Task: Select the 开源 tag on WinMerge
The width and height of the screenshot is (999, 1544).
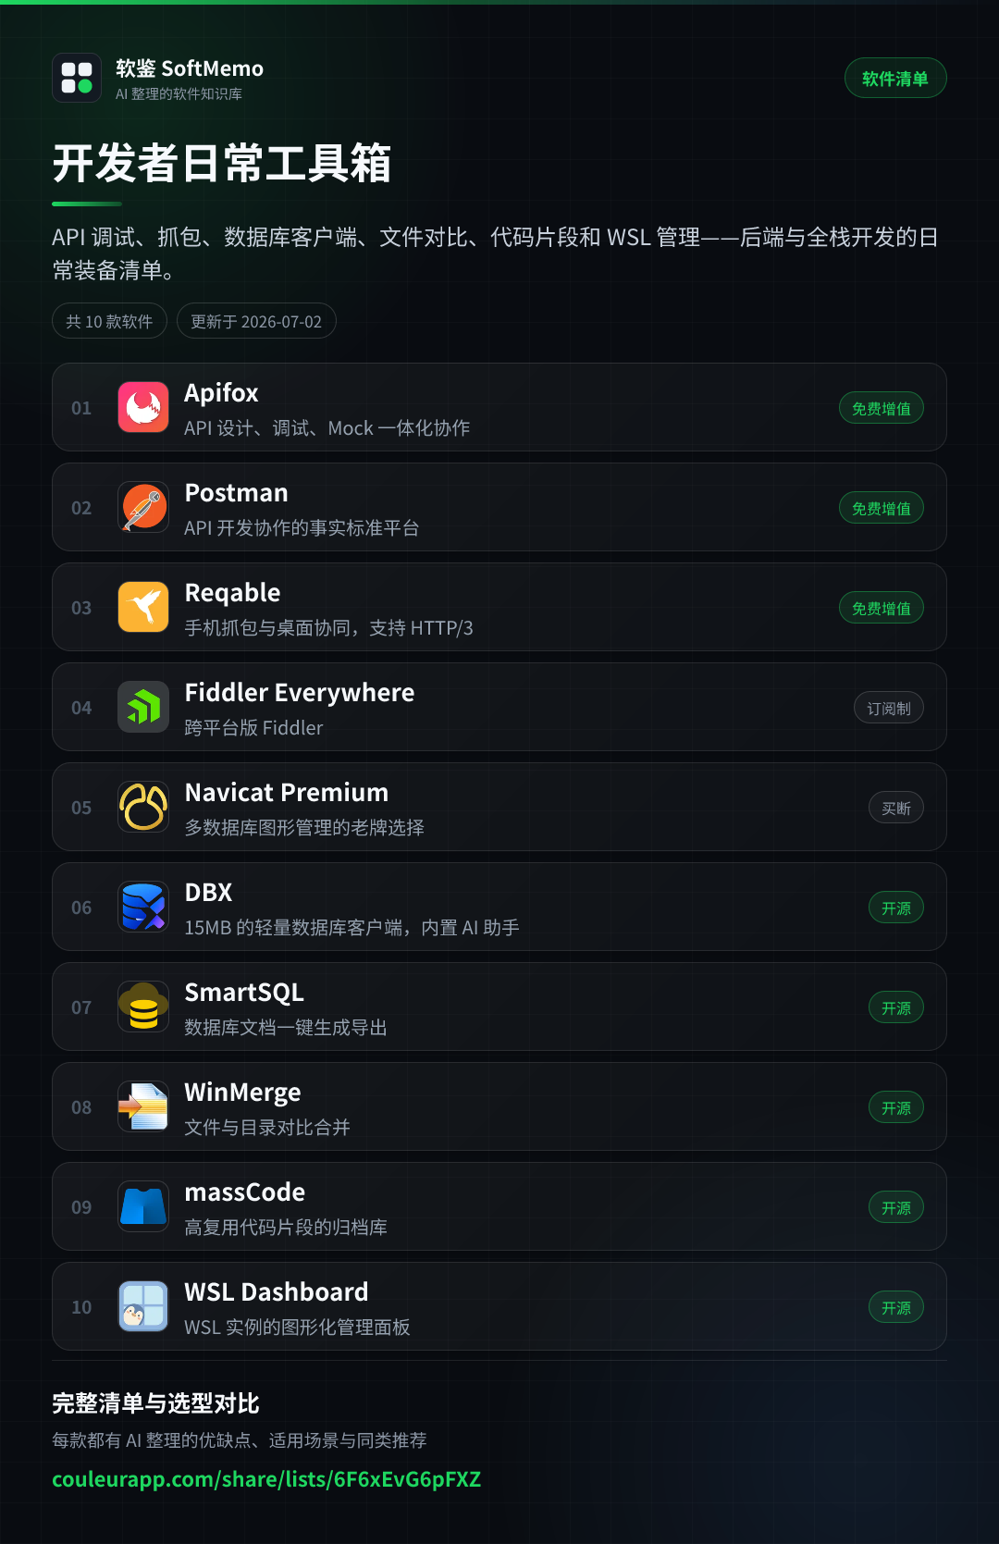Action: tap(896, 1107)
